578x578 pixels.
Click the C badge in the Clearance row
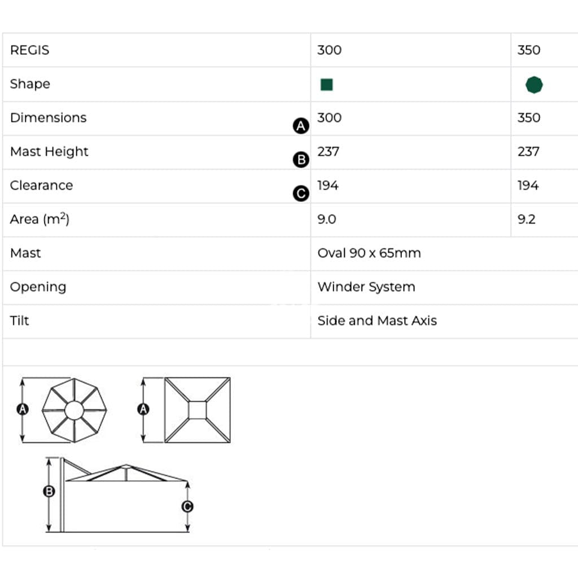(x=301, y=194)
